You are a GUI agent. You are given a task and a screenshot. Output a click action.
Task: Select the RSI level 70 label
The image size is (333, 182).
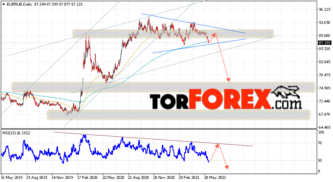[x=320, y=143]
